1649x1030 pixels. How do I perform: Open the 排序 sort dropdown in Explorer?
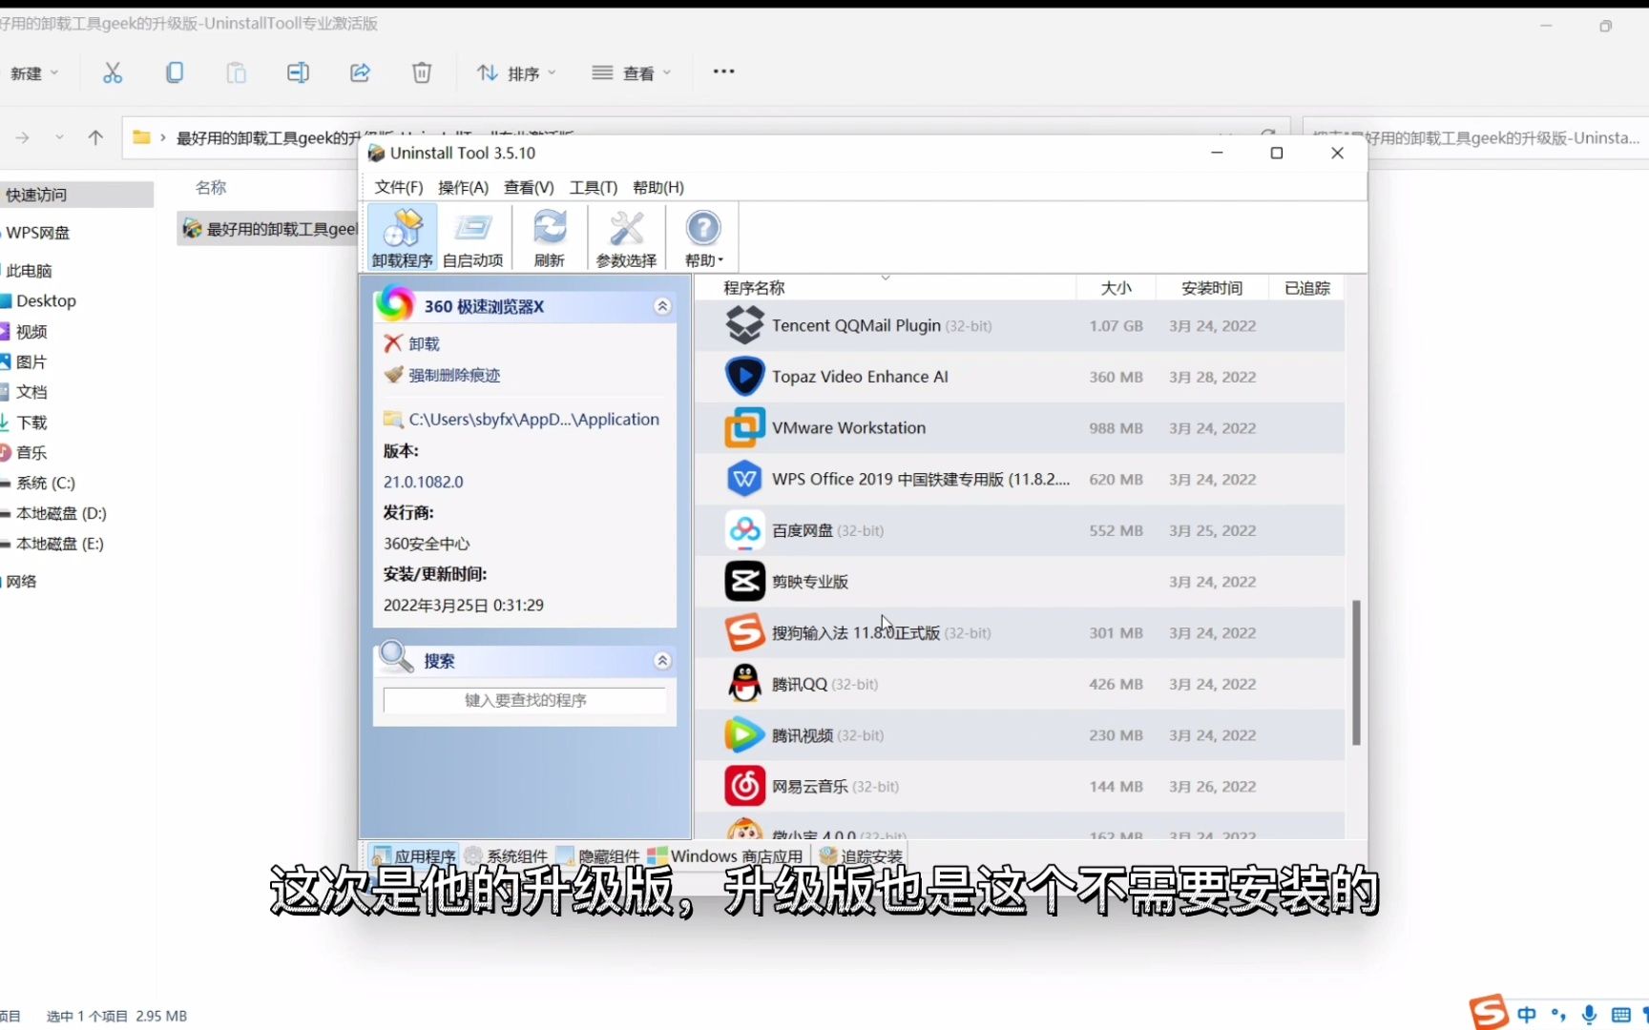coord(516,72)
